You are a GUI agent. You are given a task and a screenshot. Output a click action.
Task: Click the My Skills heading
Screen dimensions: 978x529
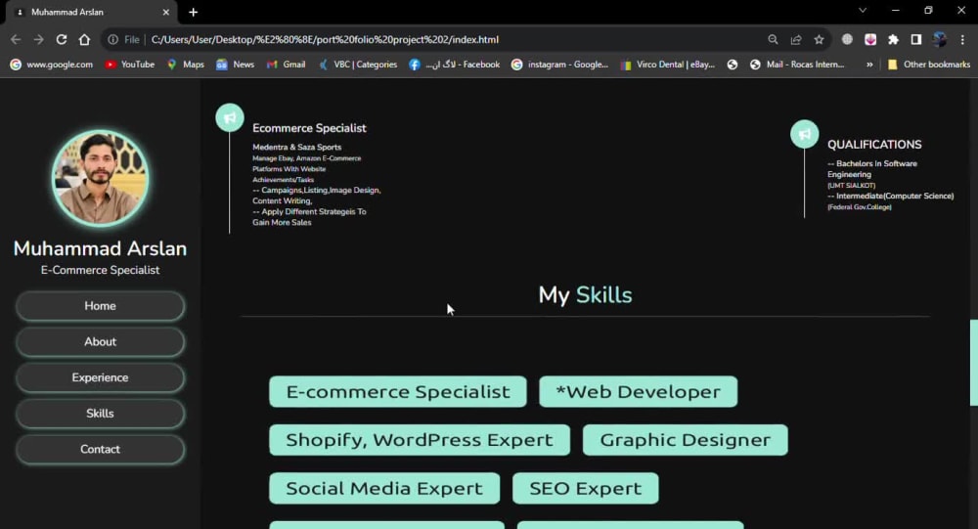585,295
